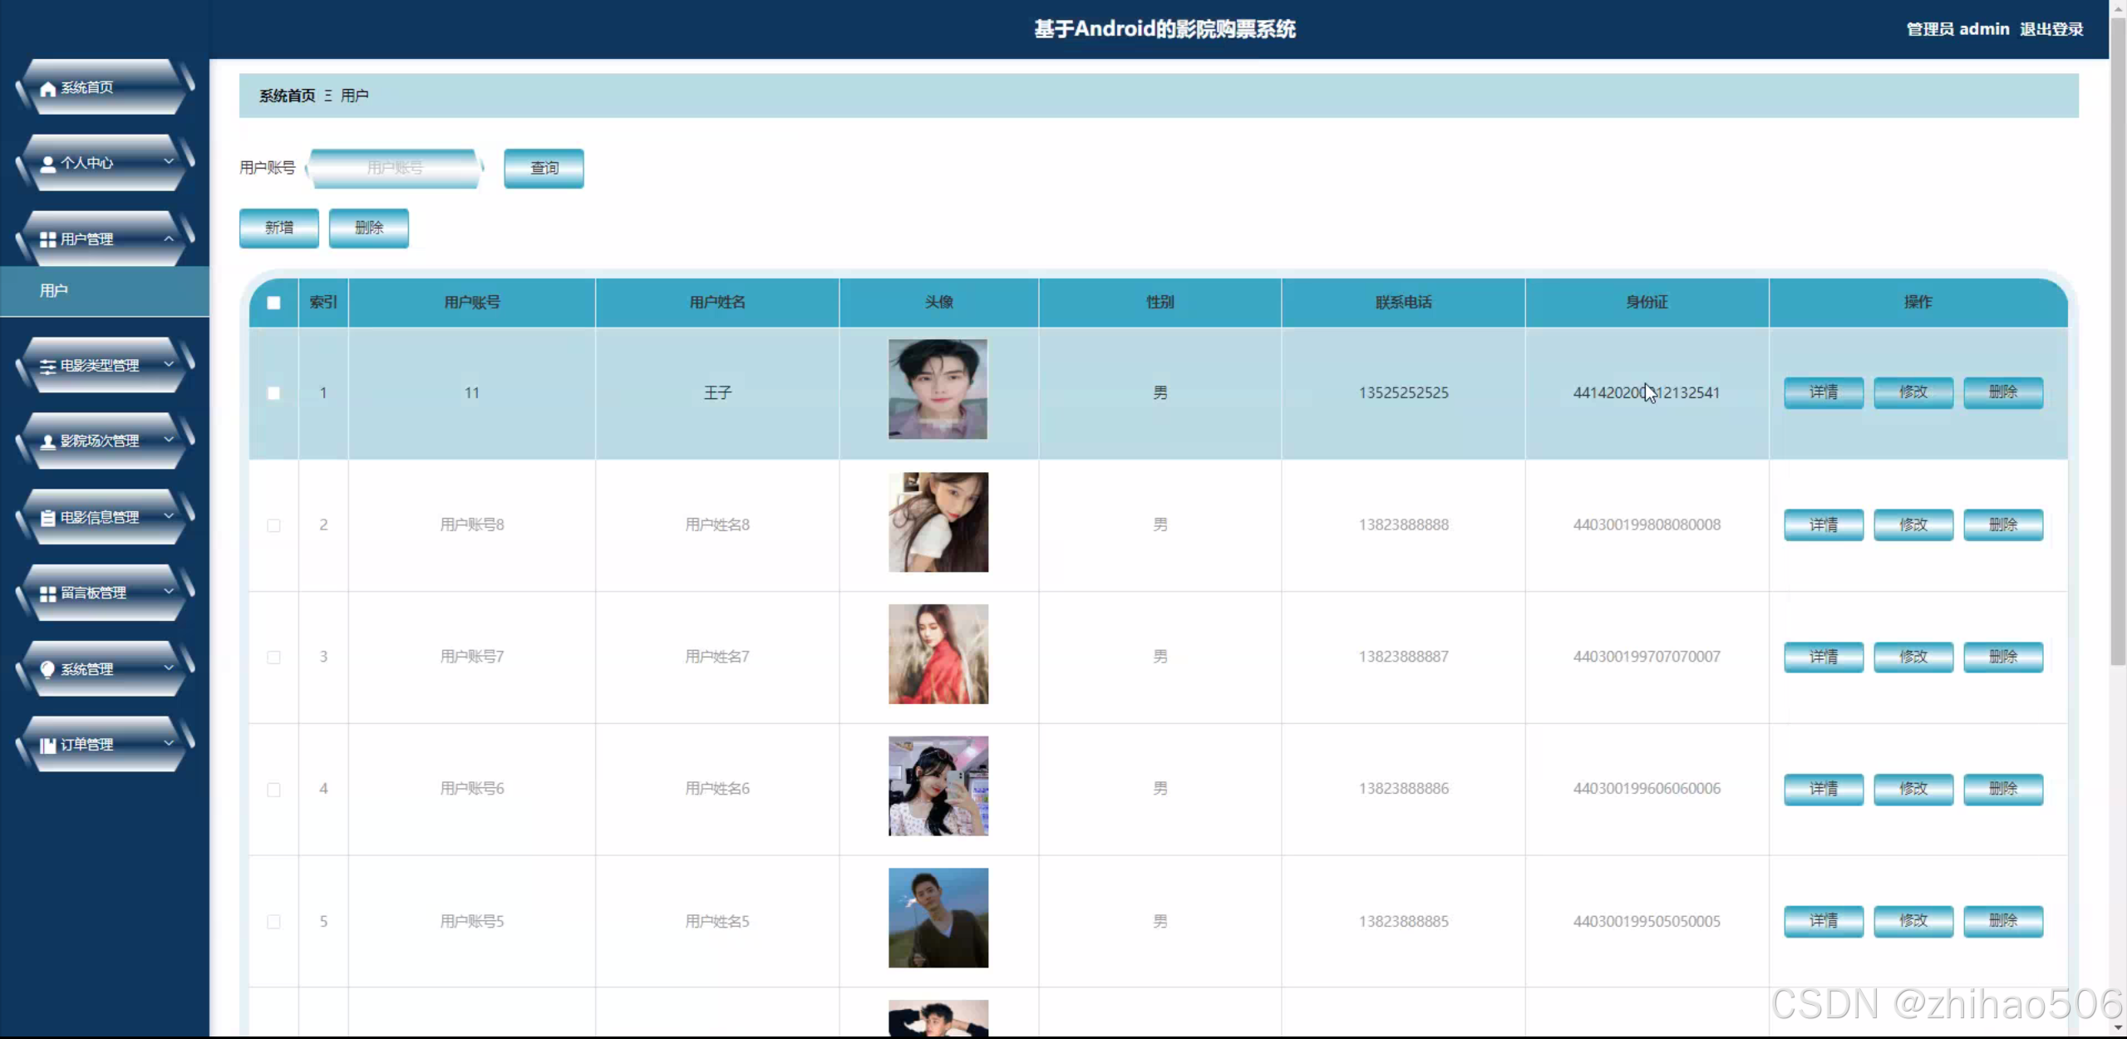Image resolution: width=2127 pixels, height=1039 pixels.
Task: Expand the 个人中心 menu chevron
Action: pyautogui.click(x=169, y=161)
